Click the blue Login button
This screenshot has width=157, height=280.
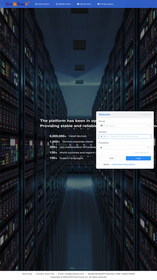(x=138, y=158)
